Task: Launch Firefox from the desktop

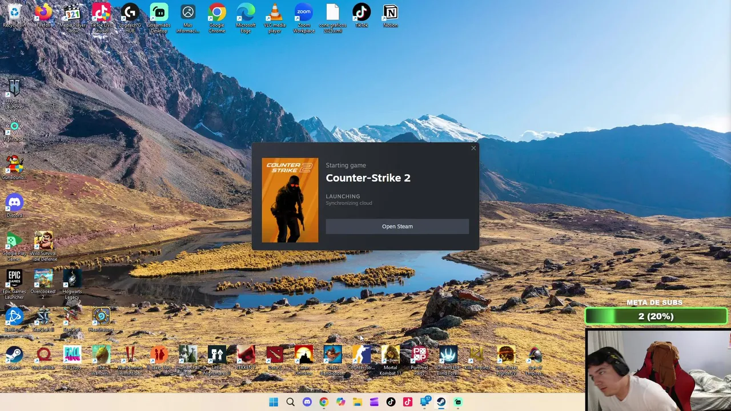Action: (43, 15)
